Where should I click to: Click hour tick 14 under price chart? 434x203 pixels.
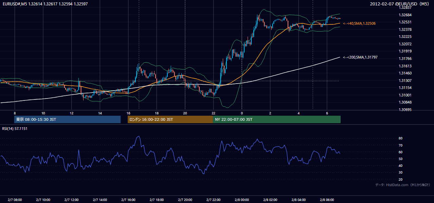(100, 113)
